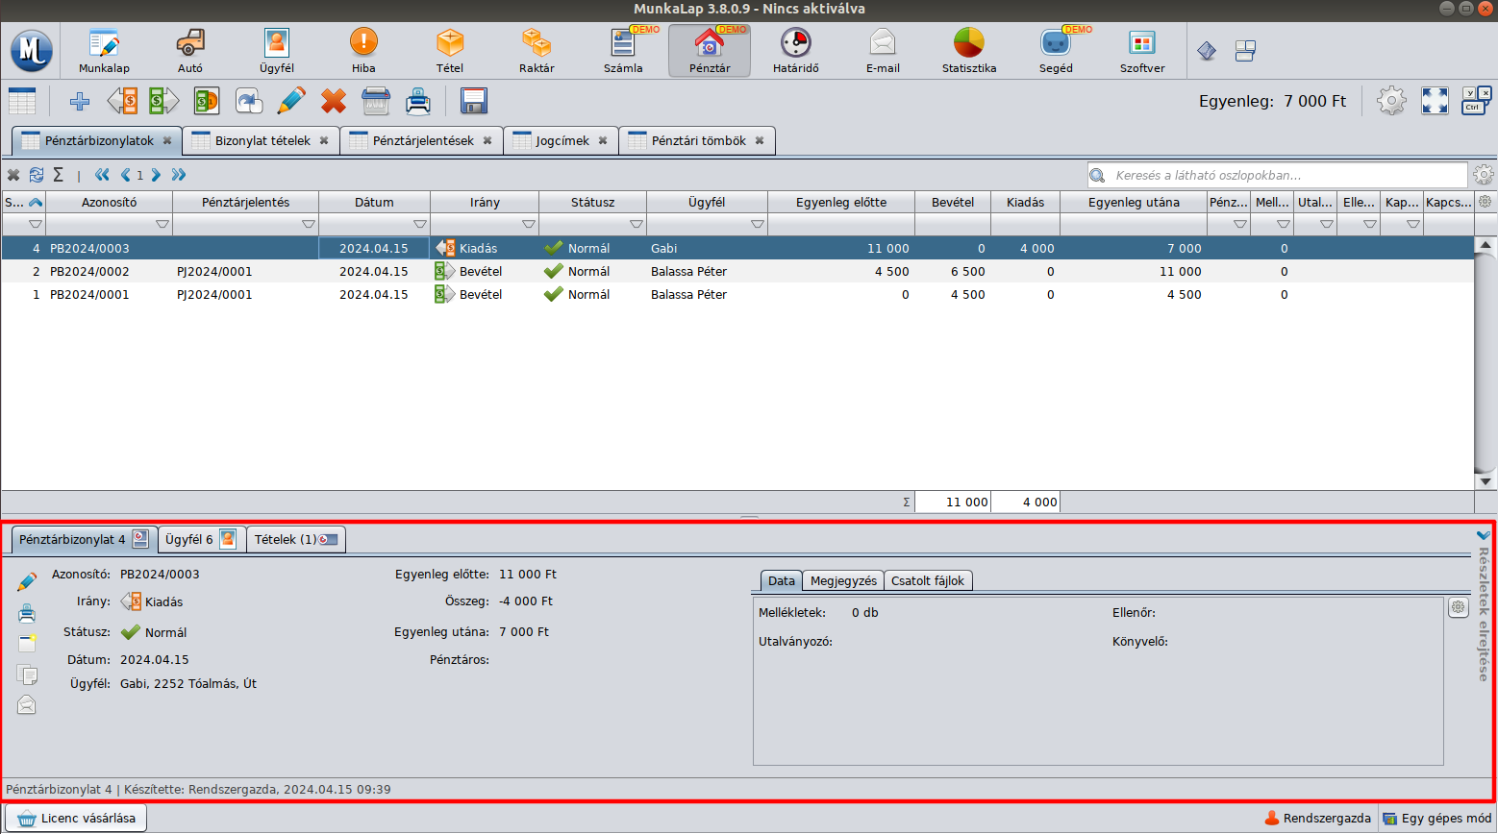Click the refresh icon above the table
The height and width of the screenshot is (834, 1498).
(x=37, y=175)
